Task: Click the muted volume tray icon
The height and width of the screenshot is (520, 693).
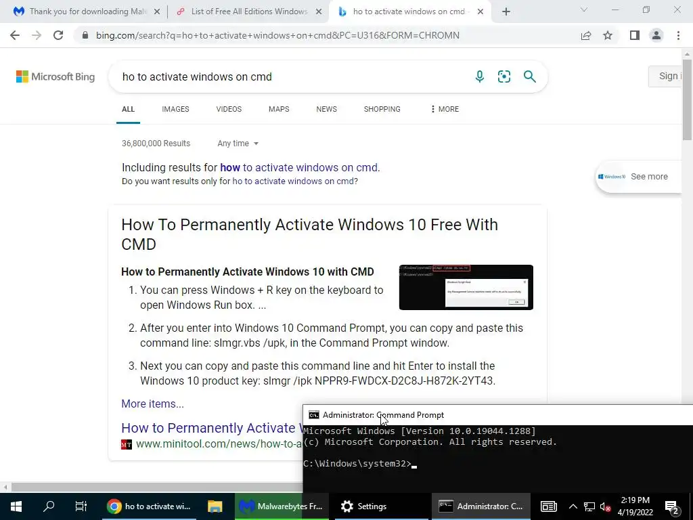Action: click(x=606, y=506)
